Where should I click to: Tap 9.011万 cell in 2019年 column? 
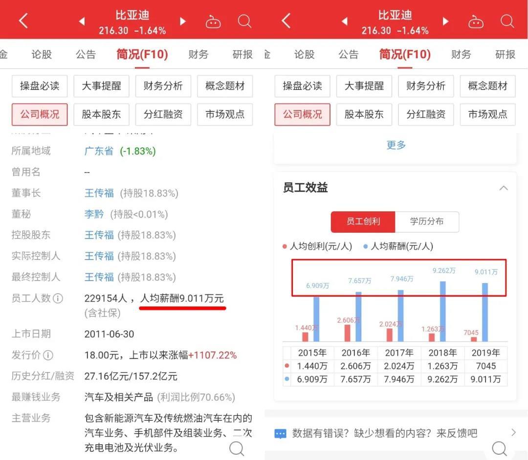485,379
